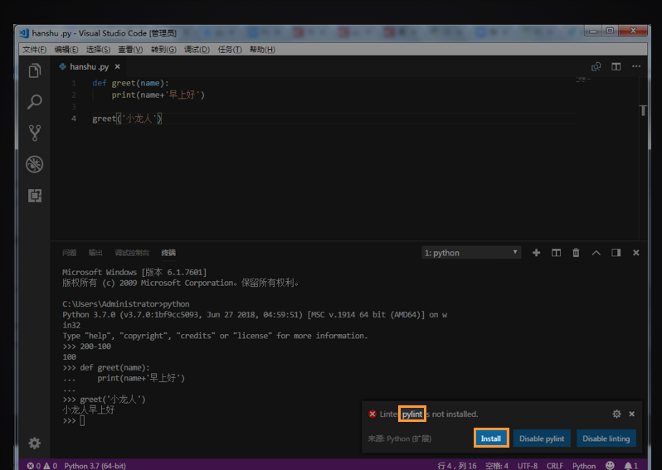
Task: Open the Explorer view in activity bar
Action: pos(35,70)
